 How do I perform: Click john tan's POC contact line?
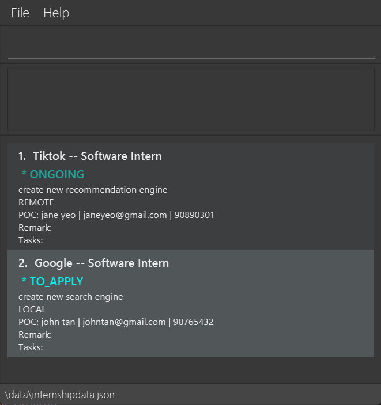(x=116, y=322)
